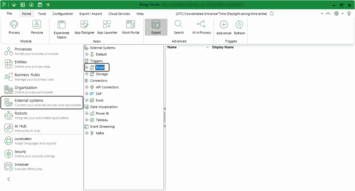Open the settings gear in the title area
The height and width of the screenshot is (191, 355).
pyautogui.click(x=336, y=14)
